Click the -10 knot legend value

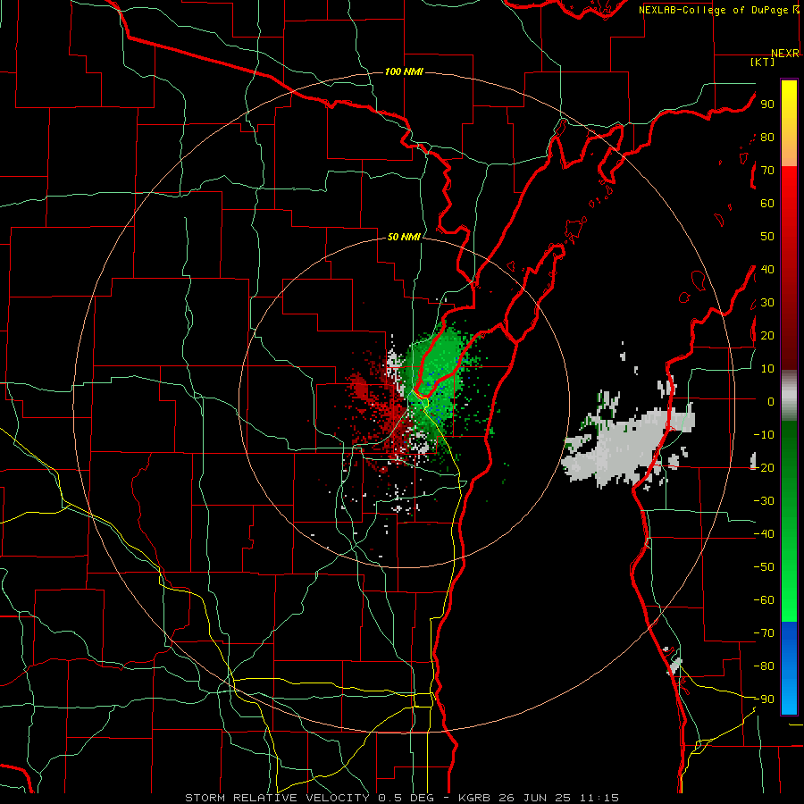(x=764, y=435)
